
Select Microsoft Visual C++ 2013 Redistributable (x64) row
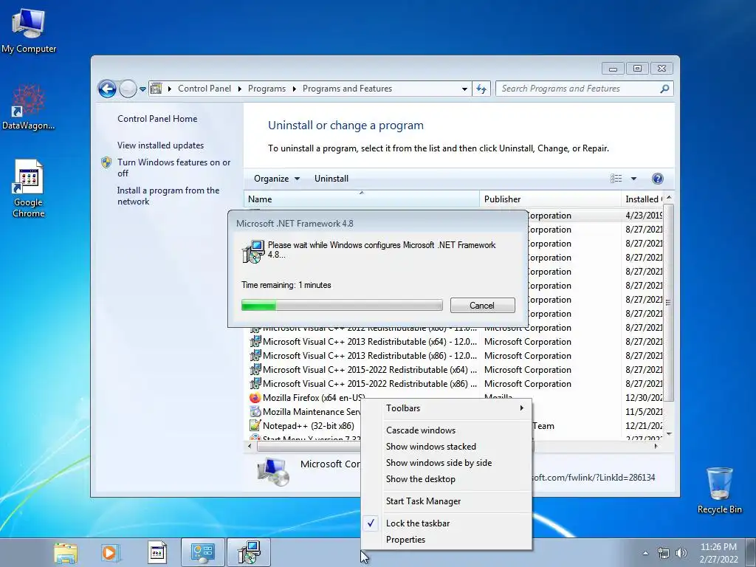456,342
